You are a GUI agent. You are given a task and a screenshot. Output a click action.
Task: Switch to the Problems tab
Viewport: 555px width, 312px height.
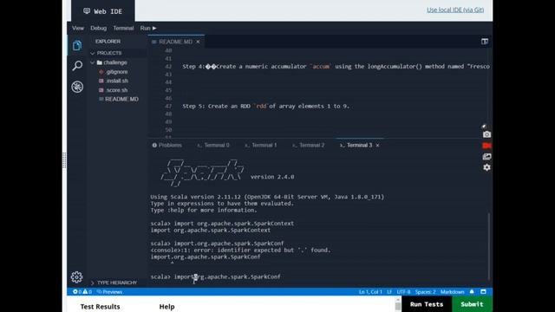point(167,145)
